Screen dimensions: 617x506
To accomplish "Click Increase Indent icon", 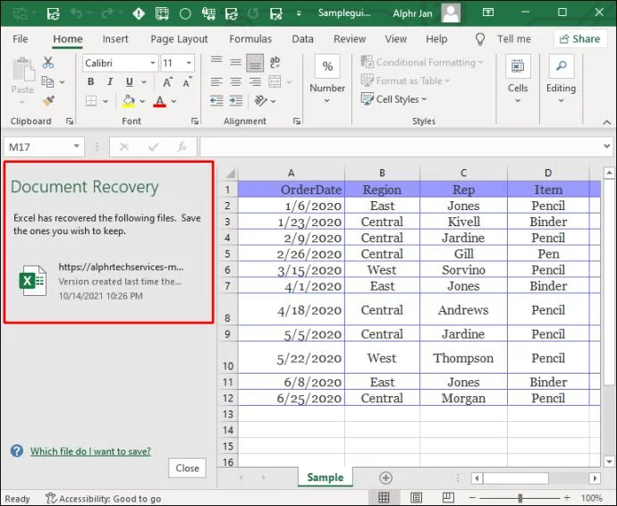I will [236, 101].
